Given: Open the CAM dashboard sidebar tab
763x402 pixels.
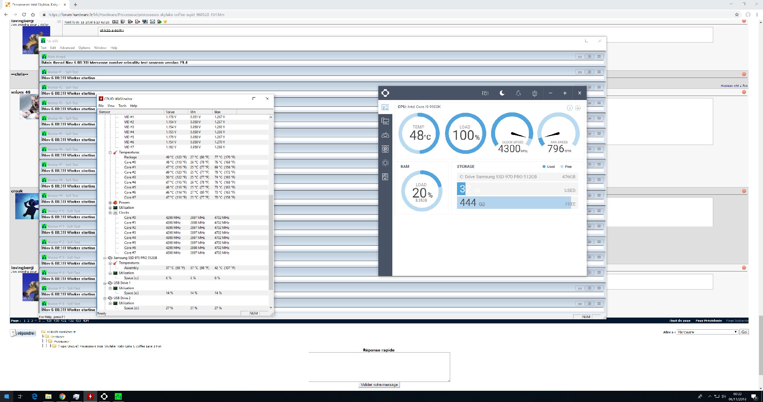Looking at the screenshot, I should coord(385,107).
